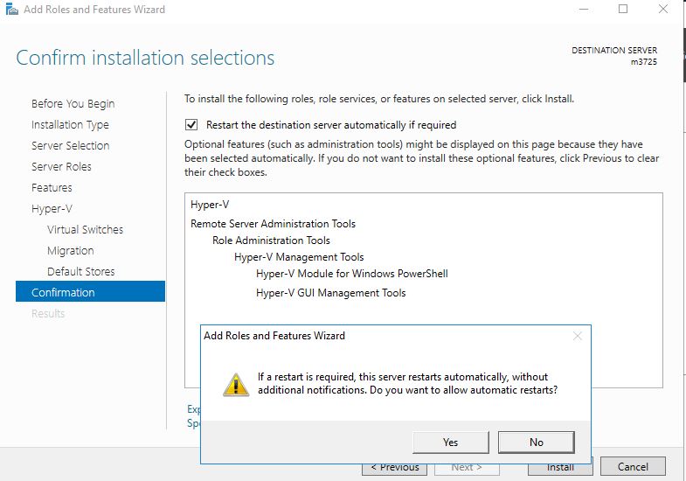Open Features step
This screenshot has width=686, height=481.
point(52,188)
